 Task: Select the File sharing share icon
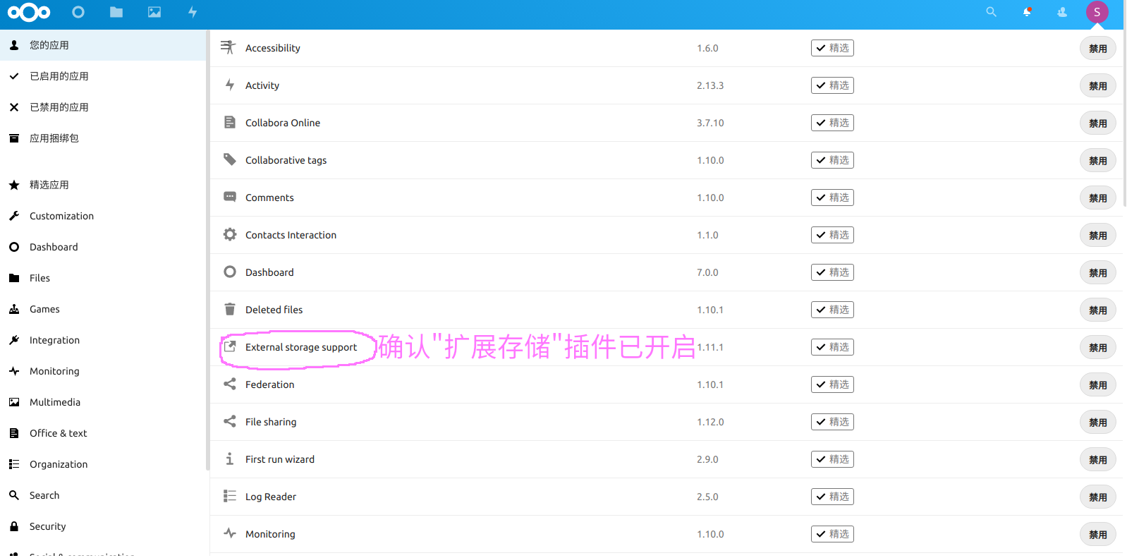230,421
